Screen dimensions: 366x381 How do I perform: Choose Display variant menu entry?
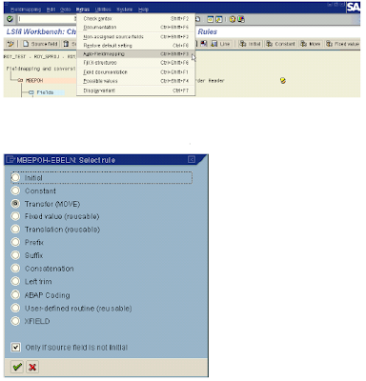click(x=136, y=90)
